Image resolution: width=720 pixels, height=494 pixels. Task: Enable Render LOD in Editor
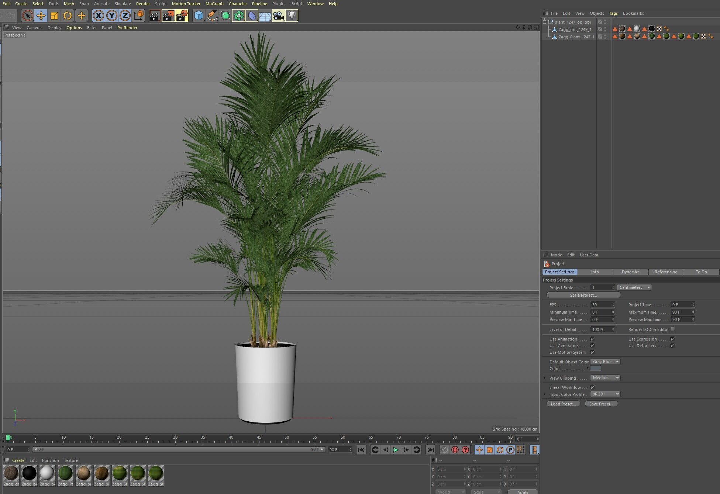[672, 329]
